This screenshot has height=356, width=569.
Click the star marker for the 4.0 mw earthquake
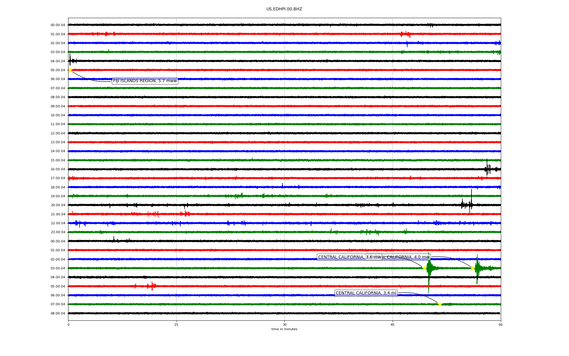click(473, 268)
